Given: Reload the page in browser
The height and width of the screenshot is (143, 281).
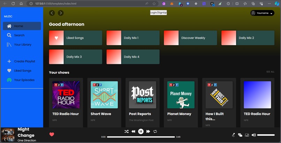Looking at the screenshot, I should (13, 3).
